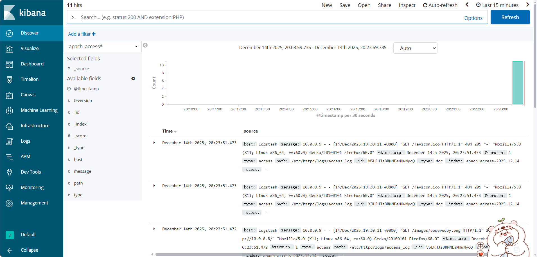Hide the field sidebar with circular arrow
Image resolution: width=537 pixels, height=257 pixels.
click(145, 45)
